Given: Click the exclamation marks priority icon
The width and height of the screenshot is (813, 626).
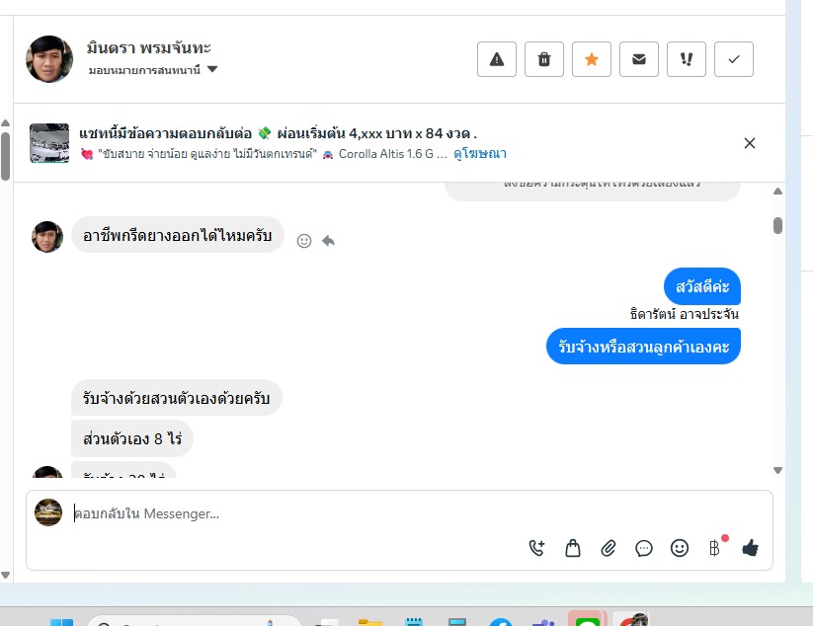Looking at the screenshot, I should tap(687, 59).
